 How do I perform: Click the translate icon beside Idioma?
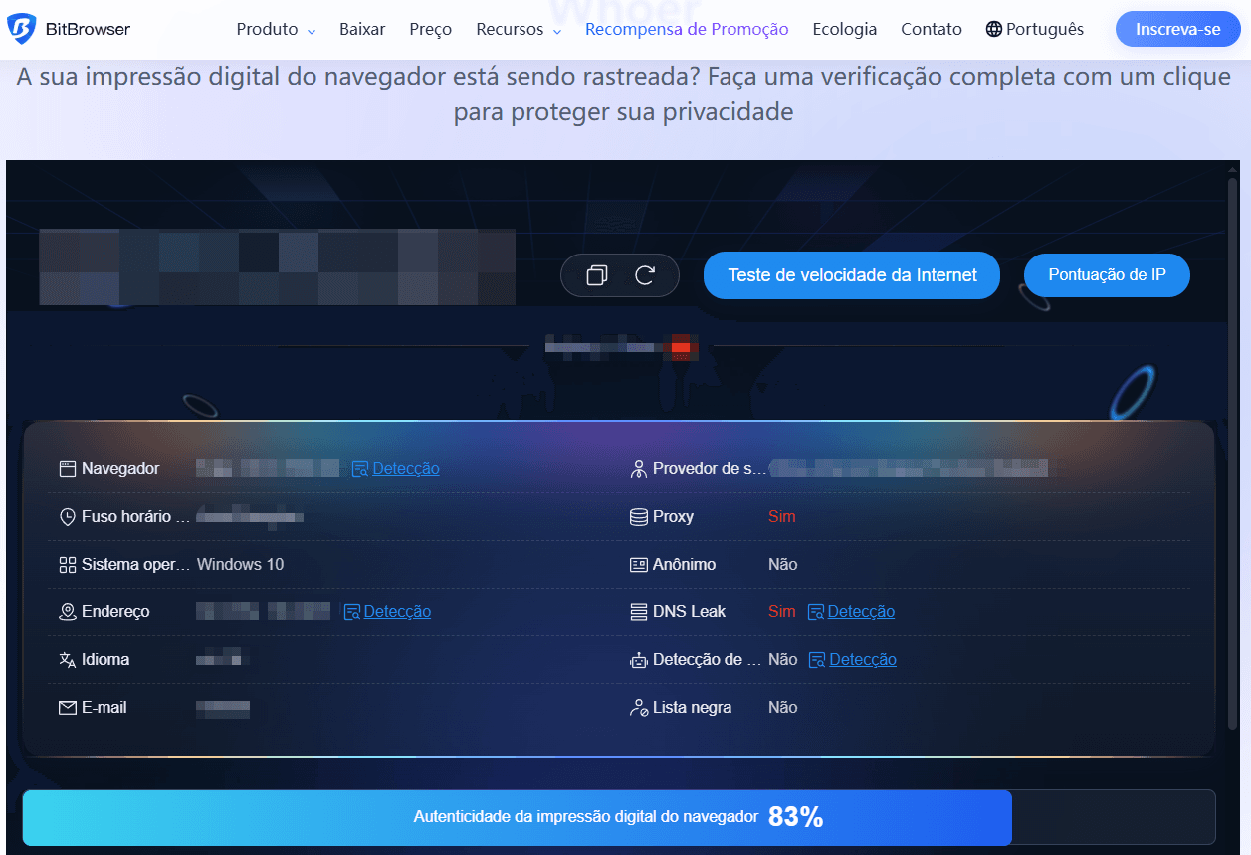68,659
